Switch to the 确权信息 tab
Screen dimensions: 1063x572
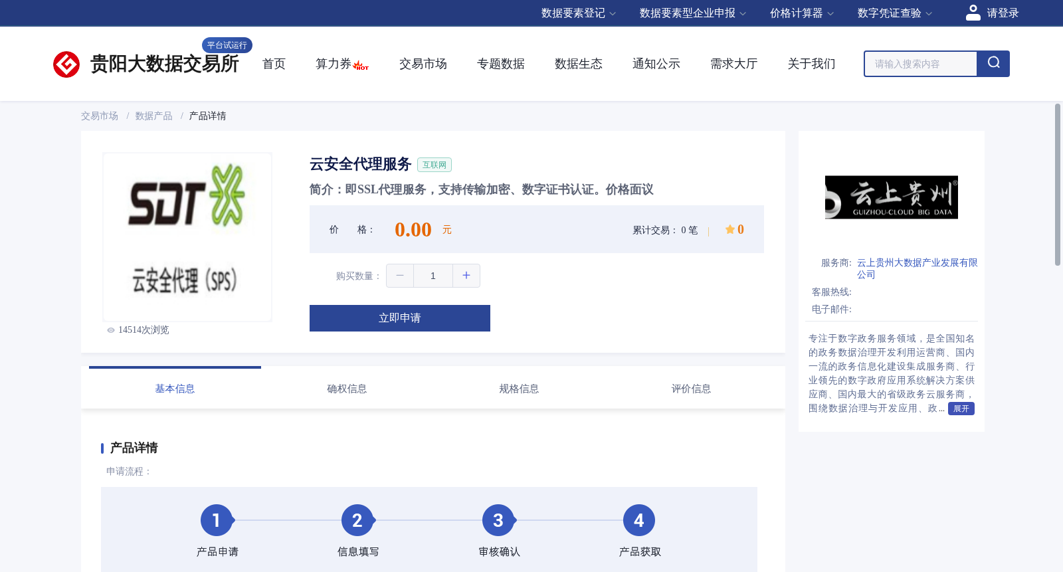coord(347,389)
